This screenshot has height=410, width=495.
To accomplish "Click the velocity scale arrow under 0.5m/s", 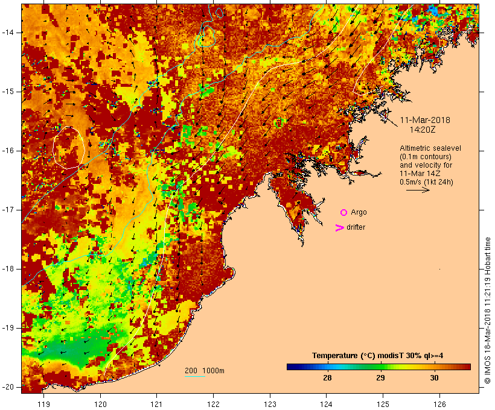I will pyautogui.click(x=418, y=190).
